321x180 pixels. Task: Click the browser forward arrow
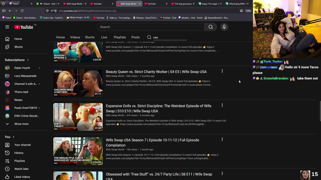click(x=16, y=11)
